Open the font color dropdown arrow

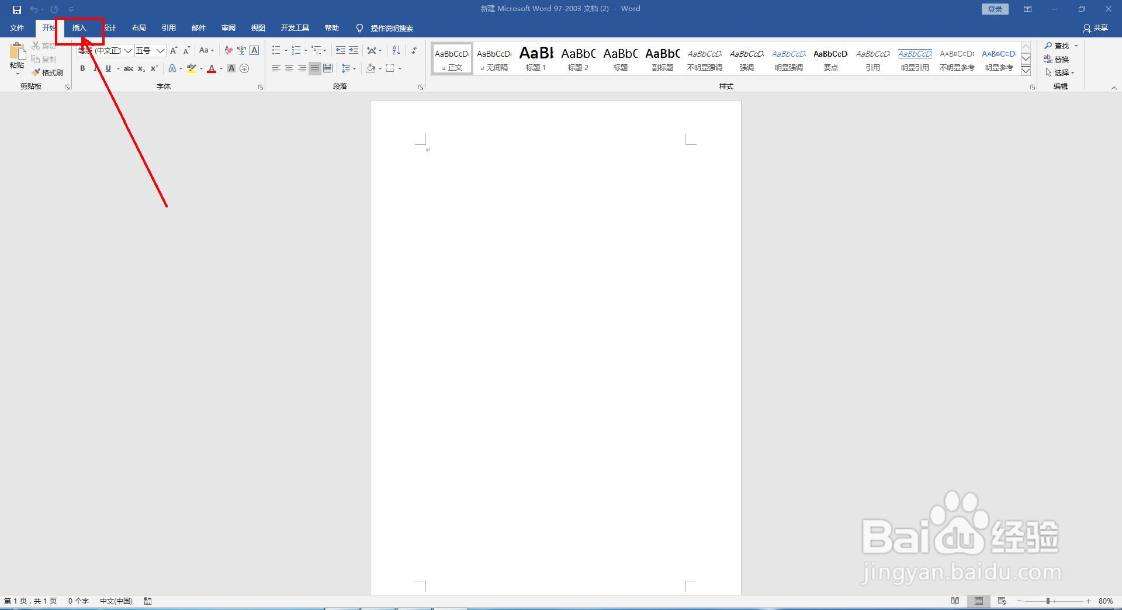(220, 69)
